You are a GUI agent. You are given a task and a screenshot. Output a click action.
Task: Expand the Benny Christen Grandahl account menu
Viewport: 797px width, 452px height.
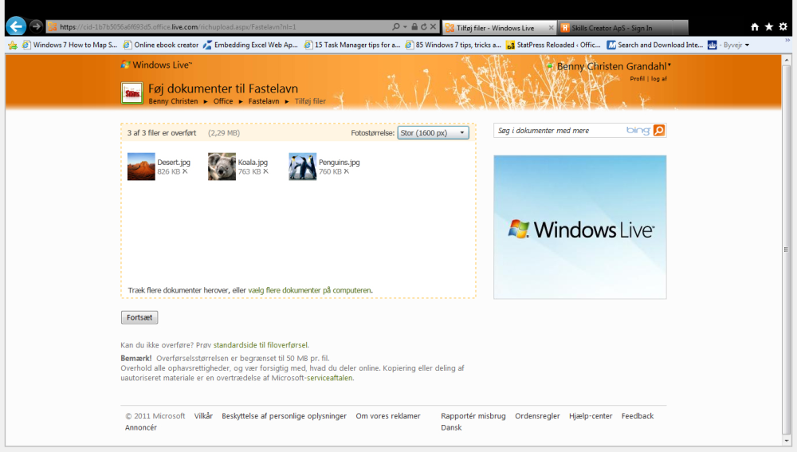[x=669, y=65]
